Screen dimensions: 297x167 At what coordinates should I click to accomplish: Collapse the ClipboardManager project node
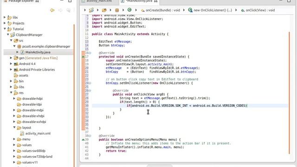(x=8, y=35)
